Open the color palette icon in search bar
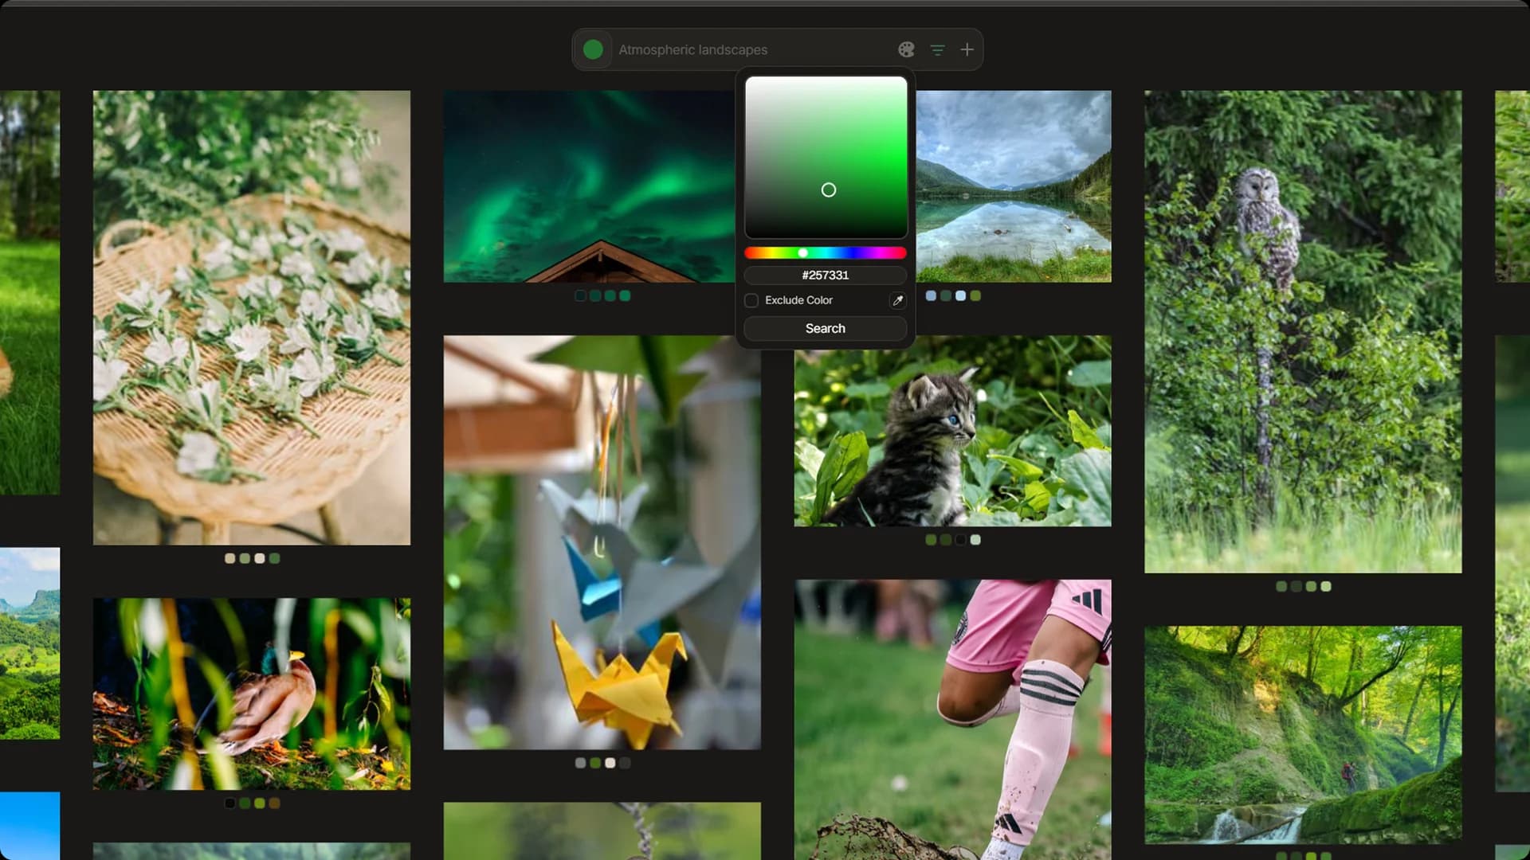Image resolution: width=1530 pixels, height=860 pixels. coord(906,49)
